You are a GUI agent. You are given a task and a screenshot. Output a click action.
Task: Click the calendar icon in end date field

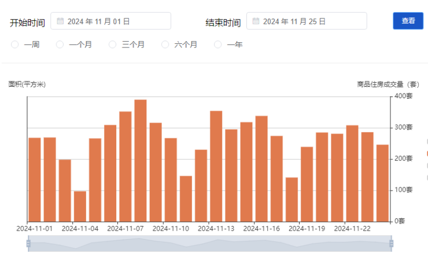click(x=256, y=21)
